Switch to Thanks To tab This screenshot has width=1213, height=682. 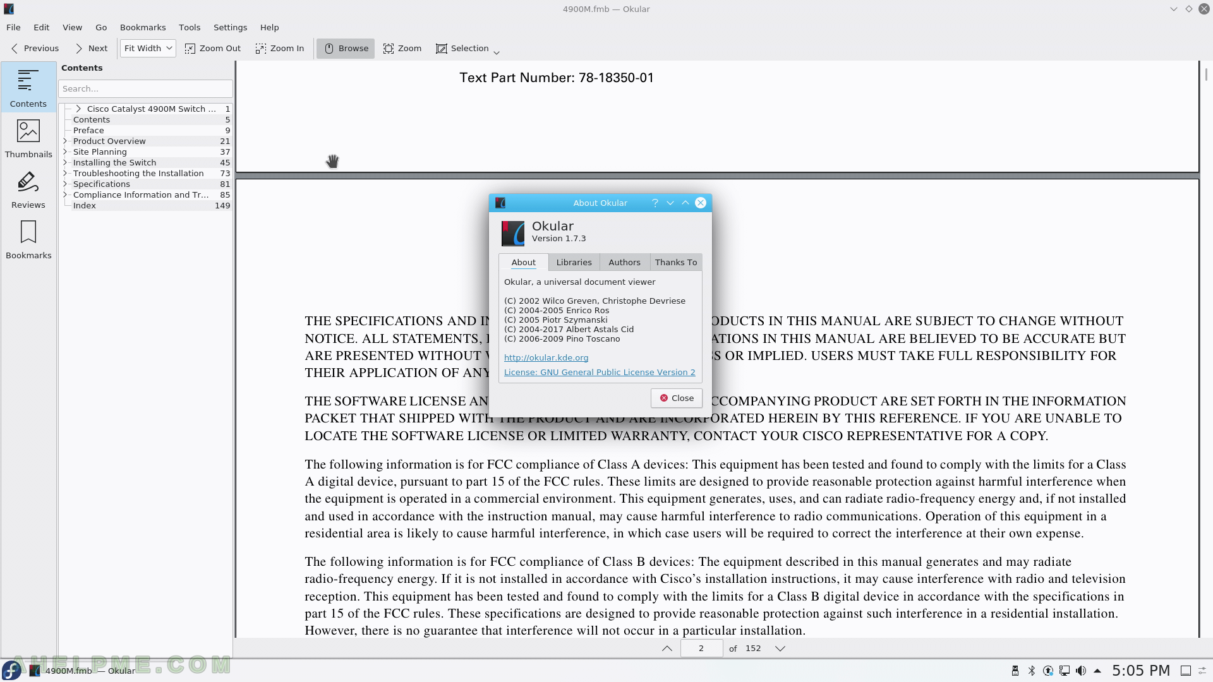pos(676,262)
